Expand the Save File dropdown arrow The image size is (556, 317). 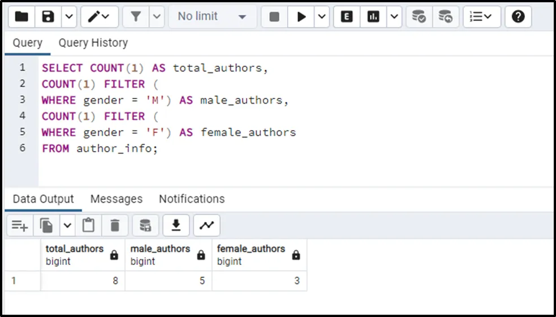point(68,17)
